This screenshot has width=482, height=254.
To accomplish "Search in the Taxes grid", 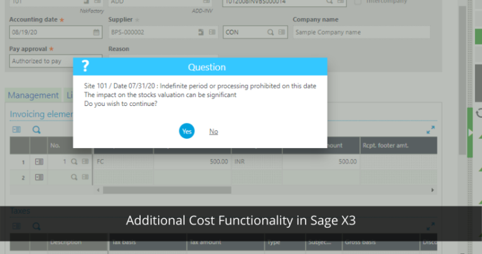I will pos(36,226).
